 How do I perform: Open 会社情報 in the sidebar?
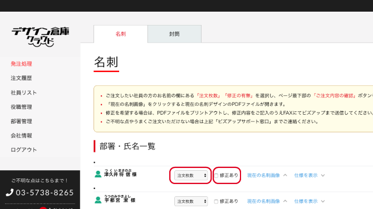(21, 135)
